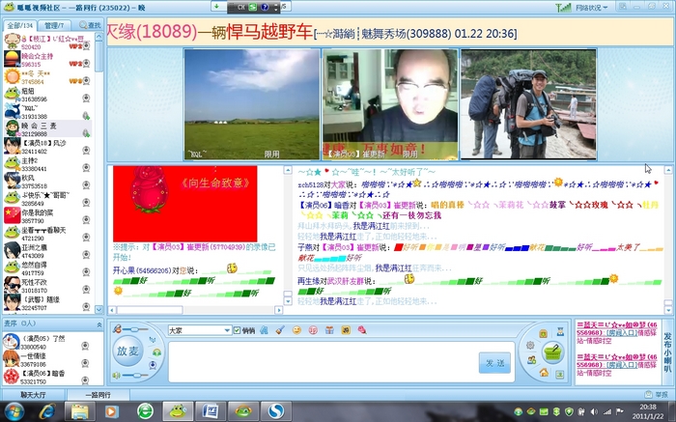Viewport: 676px width, 422px height.
Task: Click the 放麦 round microphone button
Action: point(127,352)
